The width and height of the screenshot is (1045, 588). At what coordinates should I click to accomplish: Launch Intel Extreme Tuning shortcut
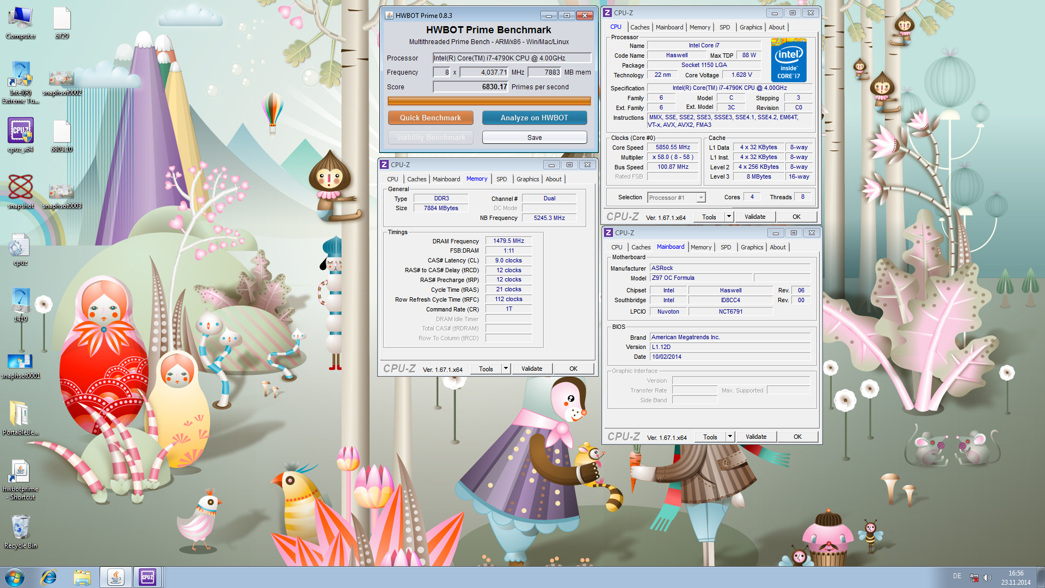click(21, 82)
